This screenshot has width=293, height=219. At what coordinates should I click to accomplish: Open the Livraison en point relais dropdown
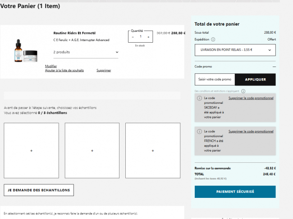click(235, 50)
